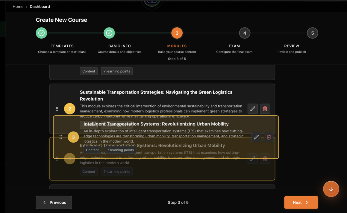Expand the Content tag on module 3
This screenshot has width=347, height=213.
pos(92,150)
